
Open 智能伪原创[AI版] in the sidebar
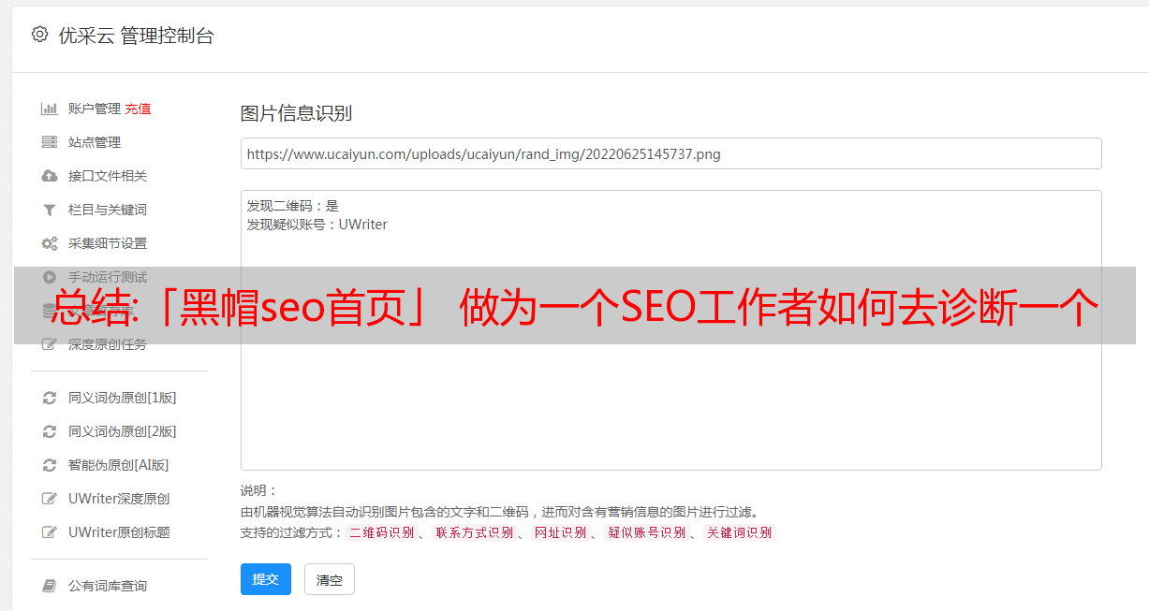[x=118, y=465]
